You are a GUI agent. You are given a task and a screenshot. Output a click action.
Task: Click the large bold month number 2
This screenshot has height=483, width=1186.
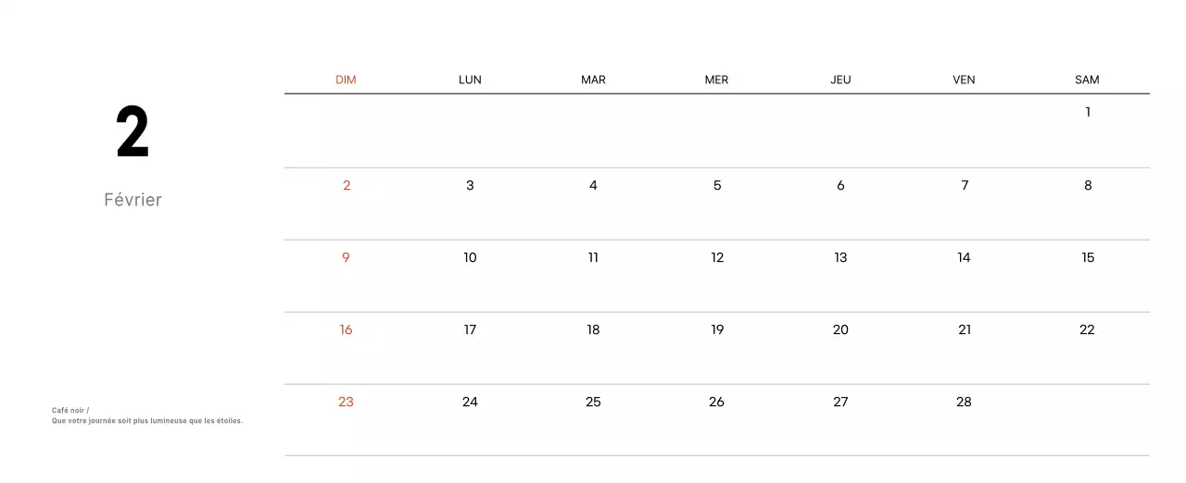132,134
